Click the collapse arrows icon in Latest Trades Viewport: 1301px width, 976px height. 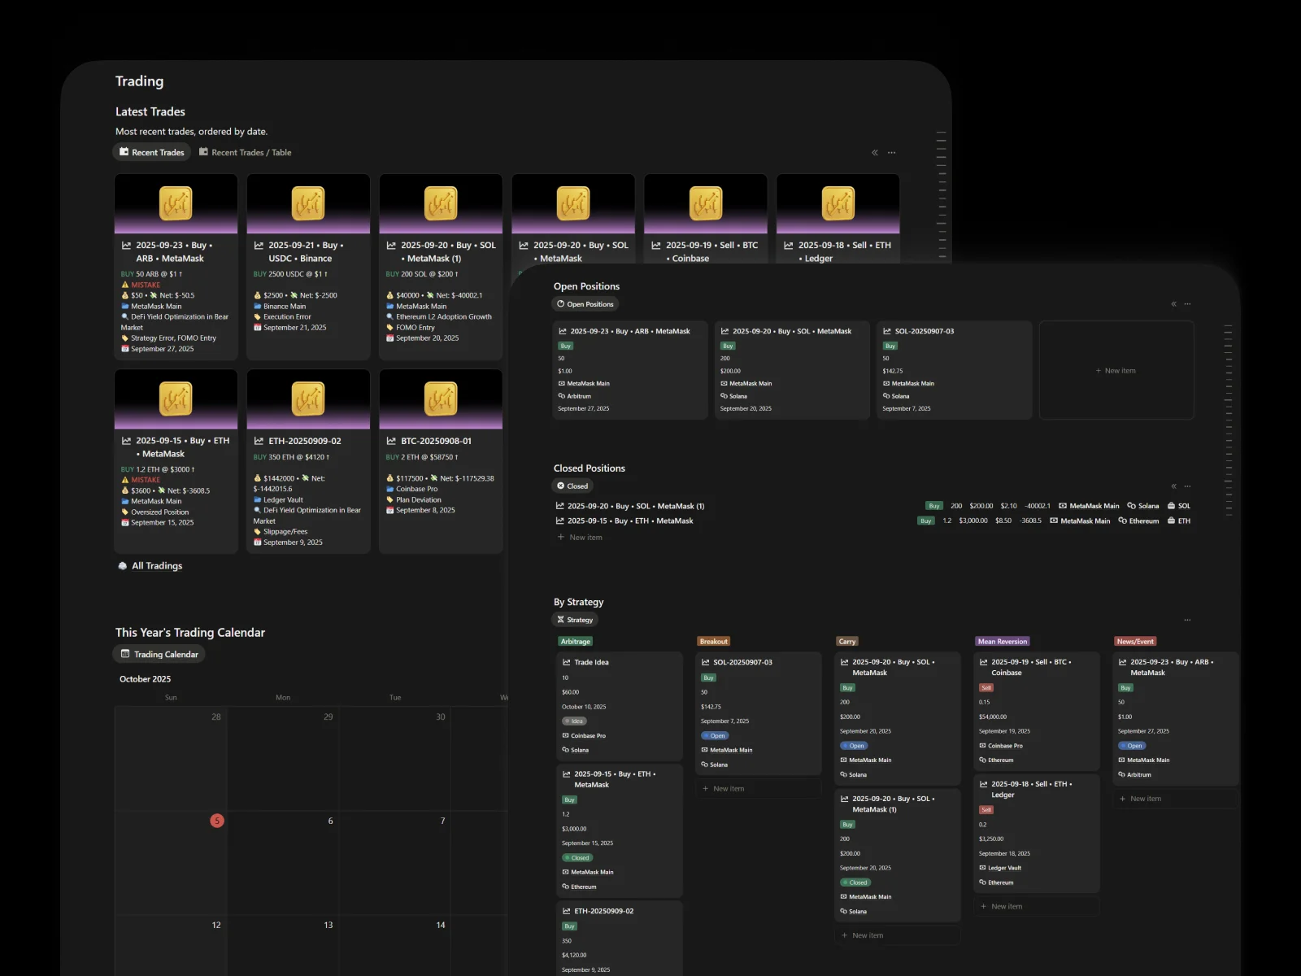click(875, 153)
